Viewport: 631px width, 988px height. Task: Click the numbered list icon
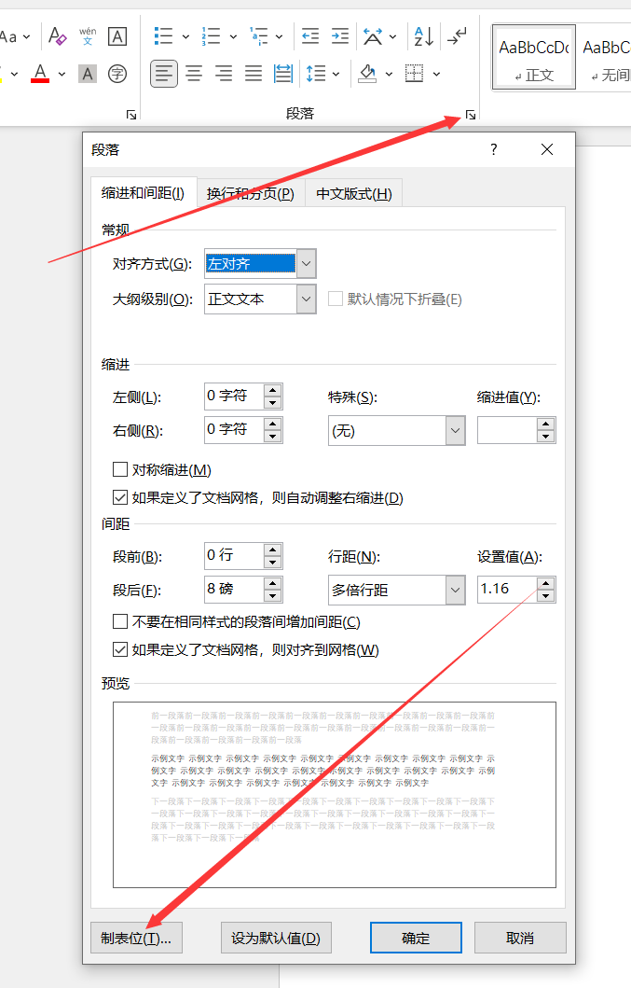point(212,36)
